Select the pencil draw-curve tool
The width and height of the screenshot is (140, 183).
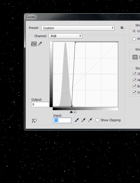click(x=40, y=44)
